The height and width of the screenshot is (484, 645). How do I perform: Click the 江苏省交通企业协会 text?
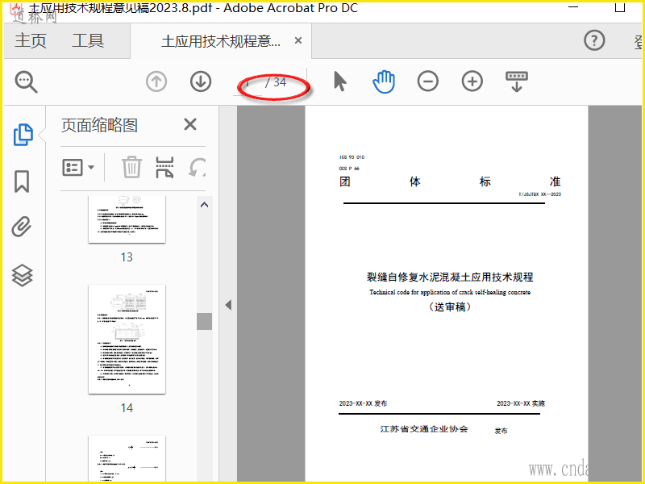(x=424, y=429)
